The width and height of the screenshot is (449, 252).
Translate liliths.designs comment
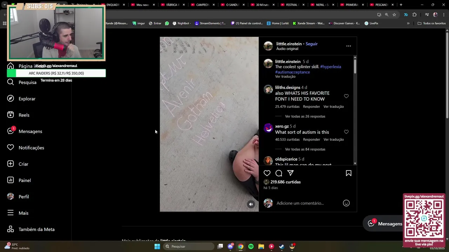point(334,106)
